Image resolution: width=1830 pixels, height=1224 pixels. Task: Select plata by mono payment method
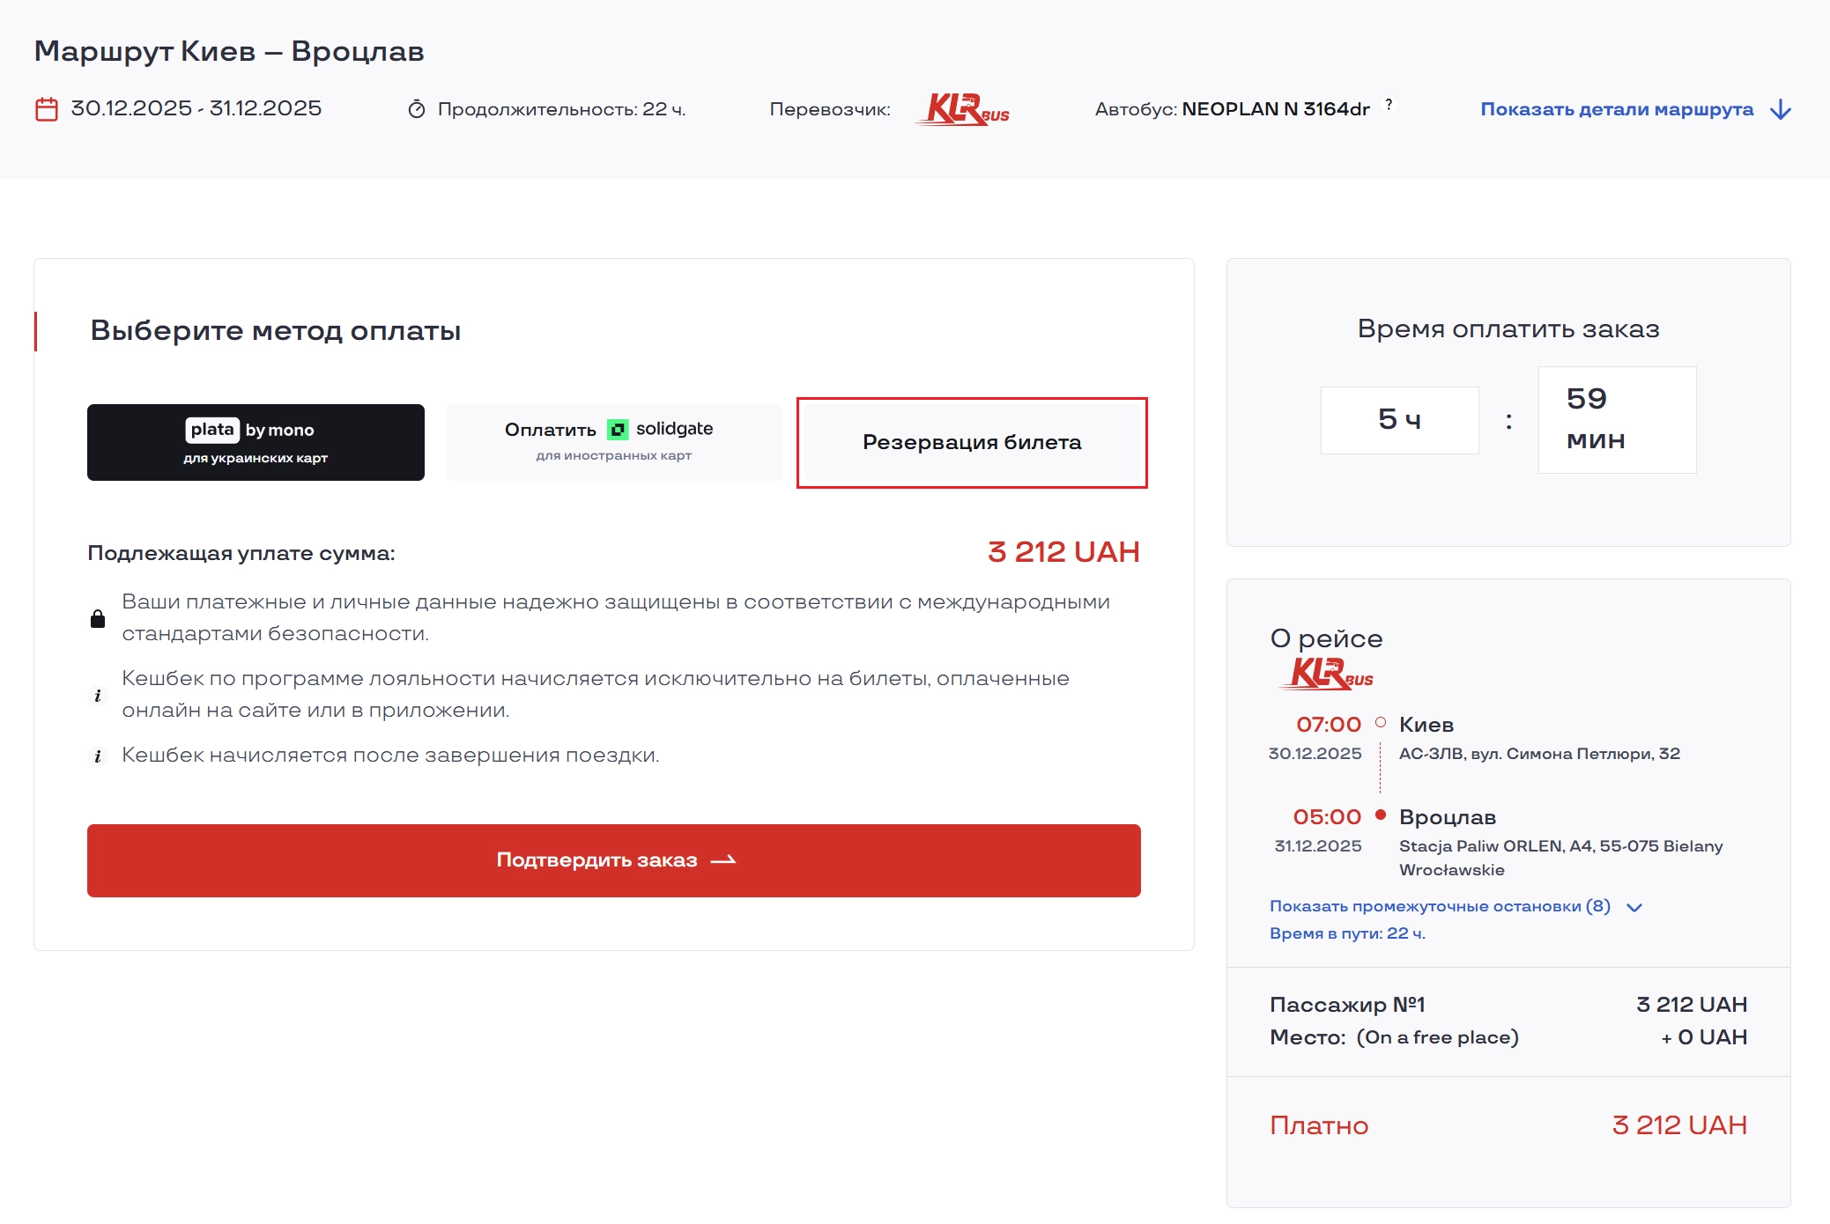tap(256, 442)
